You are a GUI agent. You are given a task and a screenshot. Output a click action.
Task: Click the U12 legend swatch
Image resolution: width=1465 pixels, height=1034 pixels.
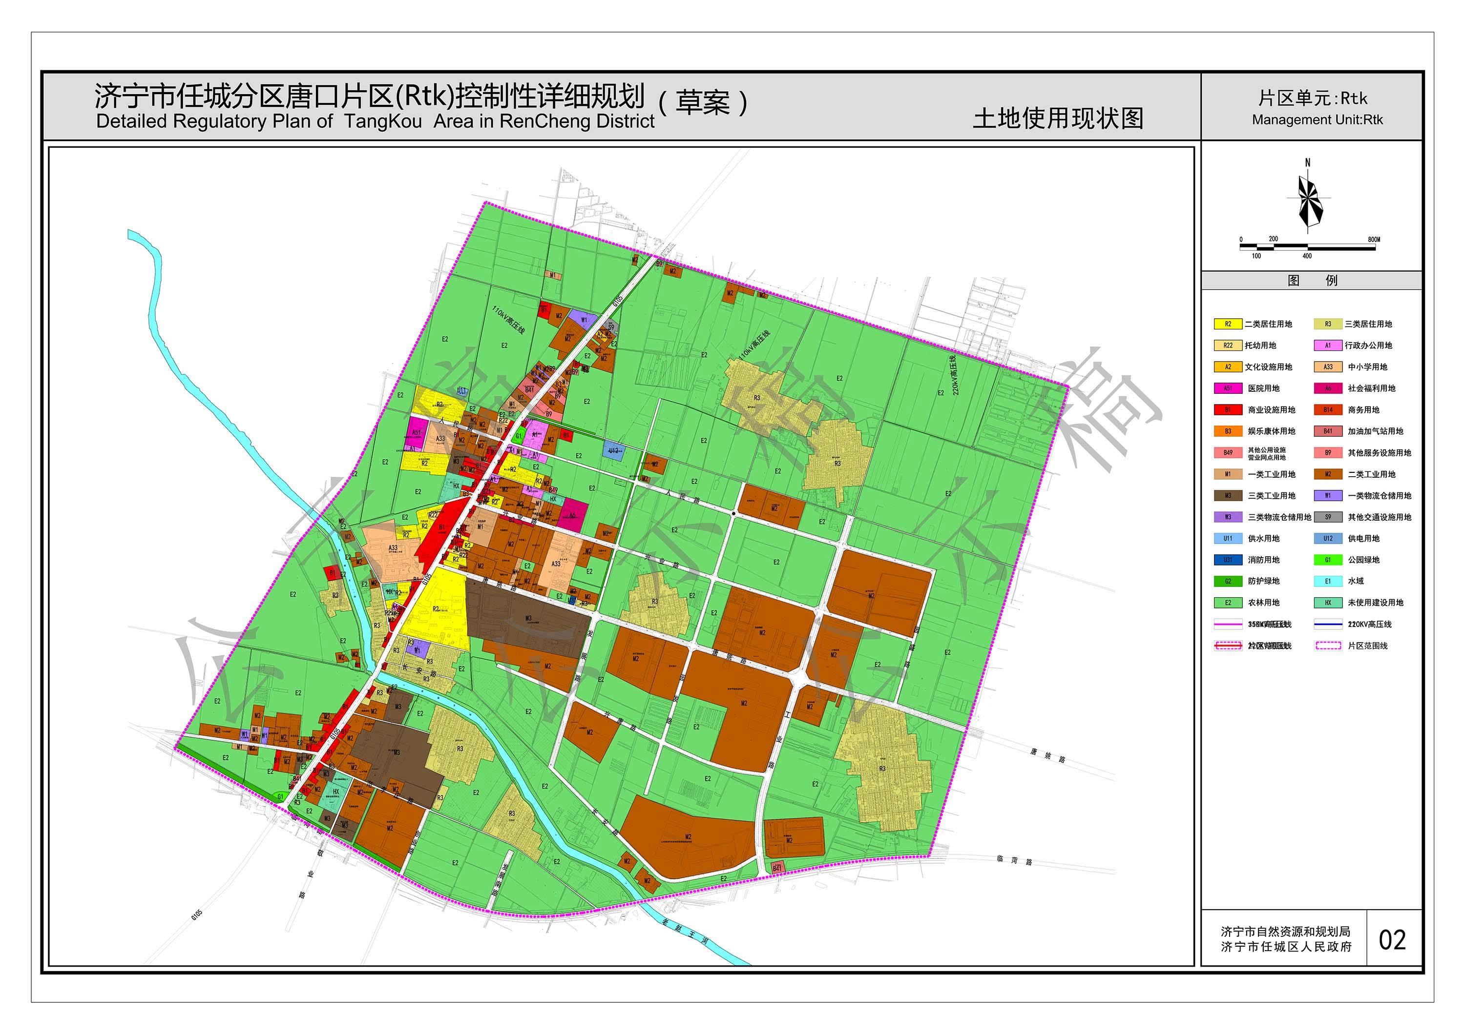[x=1328, y=538]
